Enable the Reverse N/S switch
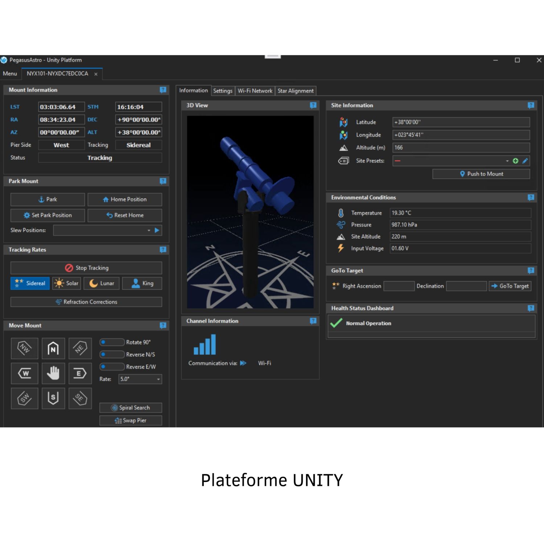Viewport: 544px width, 544px height. [112, 354]
